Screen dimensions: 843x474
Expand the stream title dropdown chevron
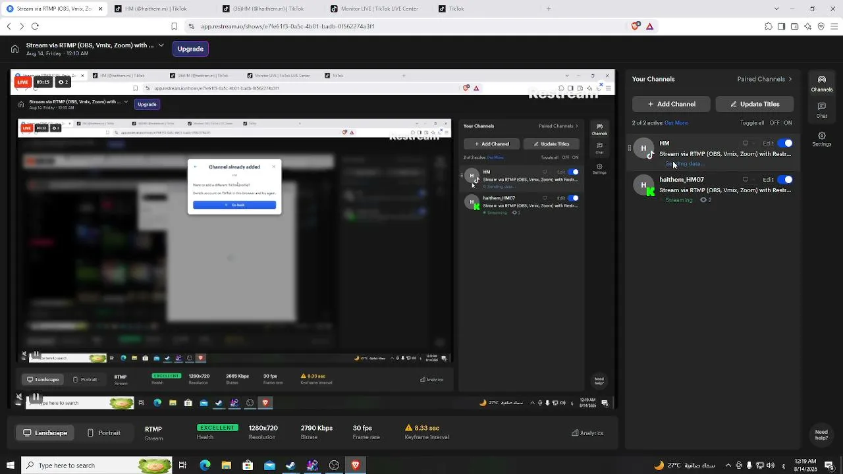click(x=161, y=45)
